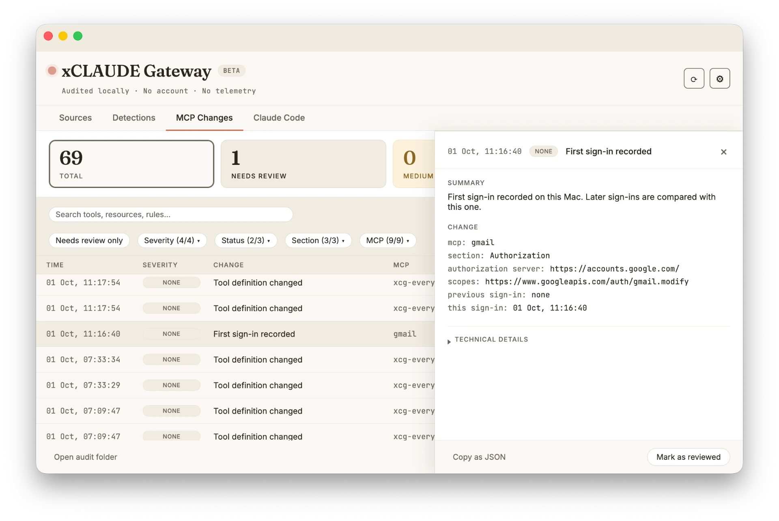Toggle the Needs review only filter

coord(89,241)
